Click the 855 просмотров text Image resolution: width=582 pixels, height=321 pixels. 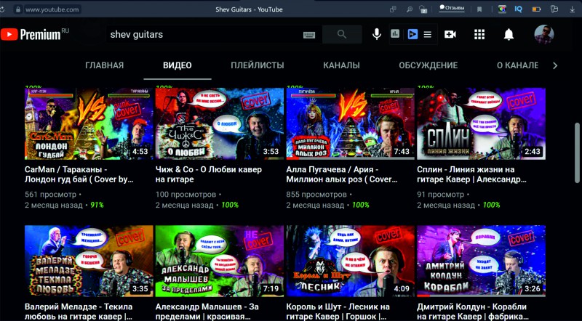tap(316, 194)
